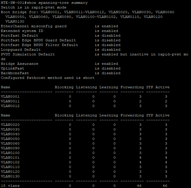This screenshot has height=188, width=191.
Task: Click the '15 vlans' total row
Action: point(84,186)
